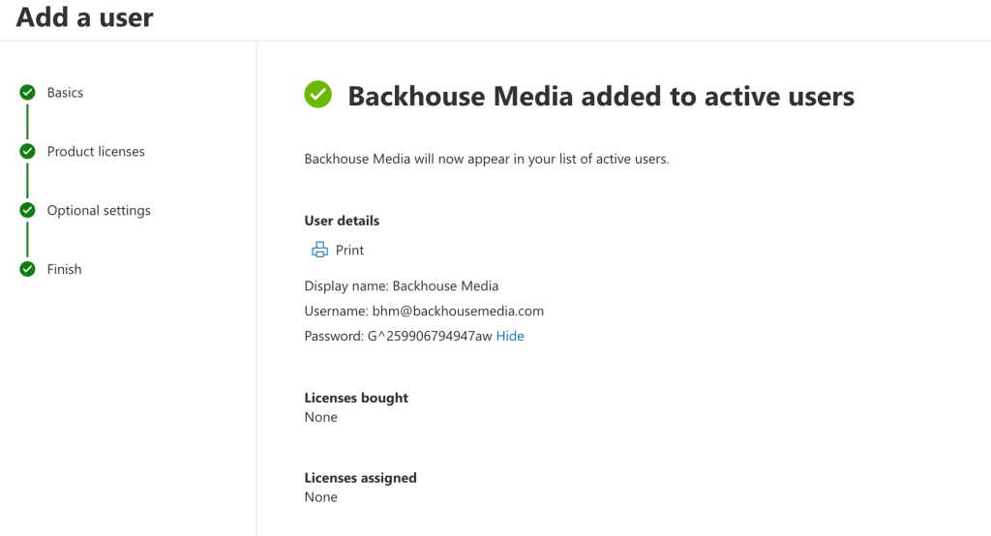Click the 'Add a user' page title
Viewport: 991px width, 536px height.
[85, 17]
